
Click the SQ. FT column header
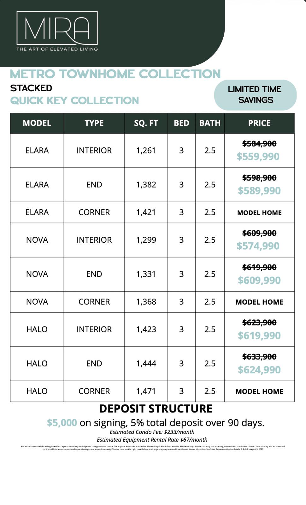(146, 123)
